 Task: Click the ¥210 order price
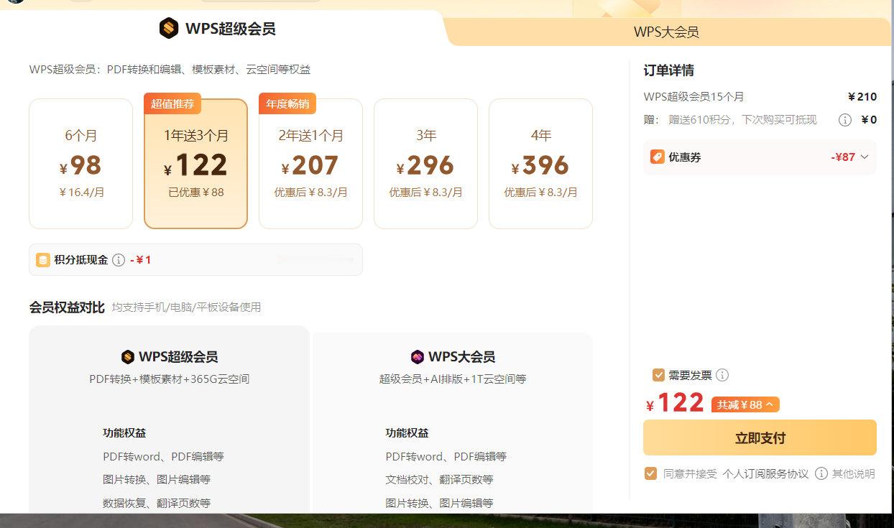click(x=862, y=97)
